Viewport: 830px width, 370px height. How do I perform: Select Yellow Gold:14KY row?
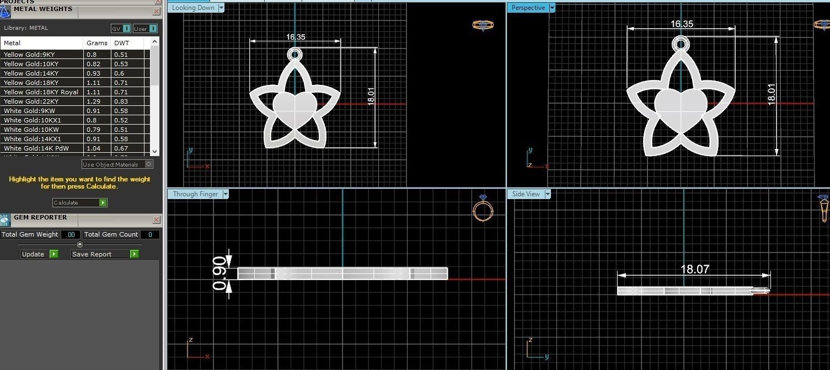tap(75, 73)
